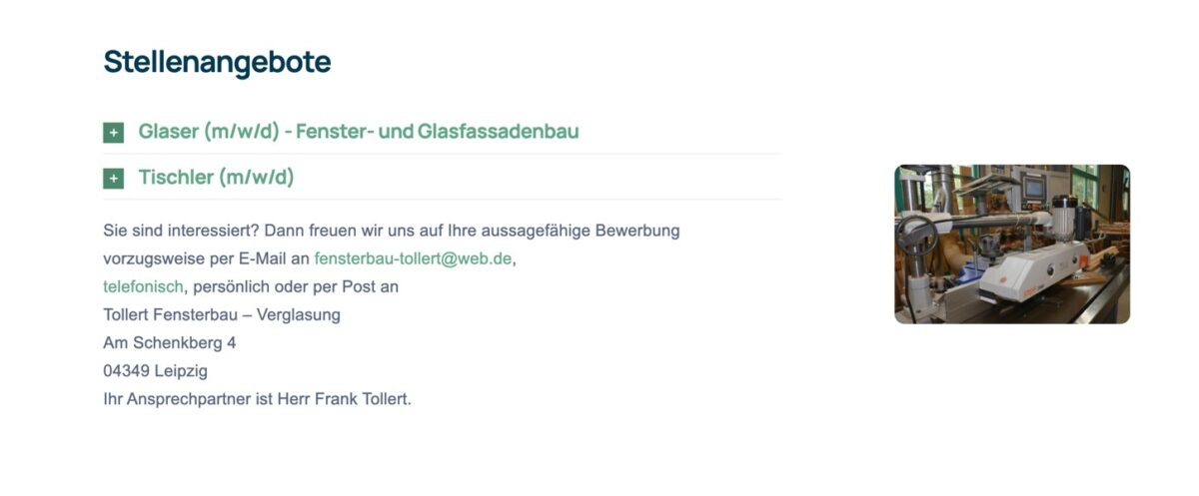Viewport: 1199px width, 496px height.
Task: Click the woodworking machine photo
Action: coord(1011,245)
